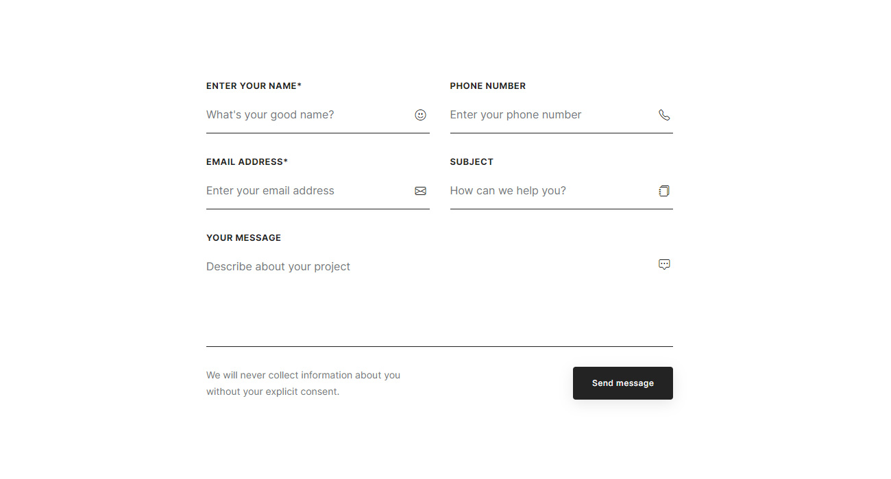This screenshot has height=479, width=891.
Task: Click the "PHONE NUMBER" label
Action: [487, 86]
